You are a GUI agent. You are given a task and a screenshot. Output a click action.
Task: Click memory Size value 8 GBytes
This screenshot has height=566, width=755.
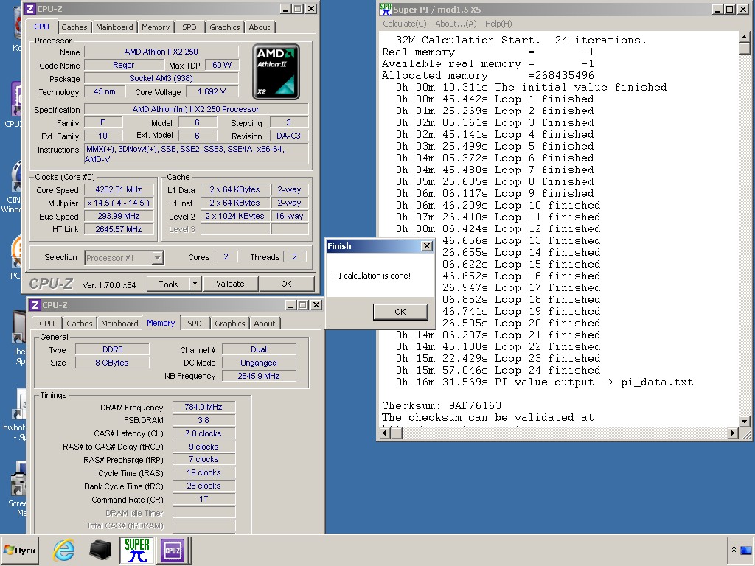tap(112, 363)
